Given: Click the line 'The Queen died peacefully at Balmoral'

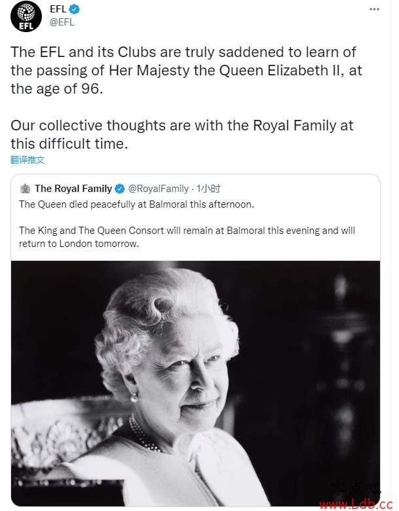Looking at the screenshot, I should [136, 204].
